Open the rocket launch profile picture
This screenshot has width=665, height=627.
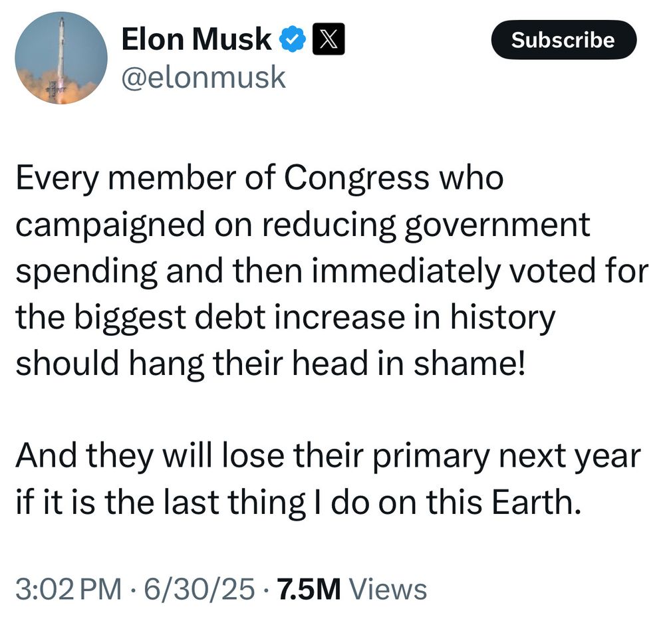pyautogui.click(x=61, y=58)
